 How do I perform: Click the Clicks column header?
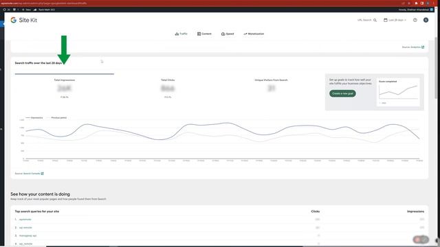315,211
